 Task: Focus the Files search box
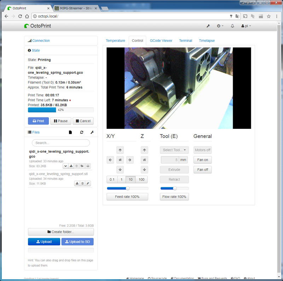[x=61, y=143]
